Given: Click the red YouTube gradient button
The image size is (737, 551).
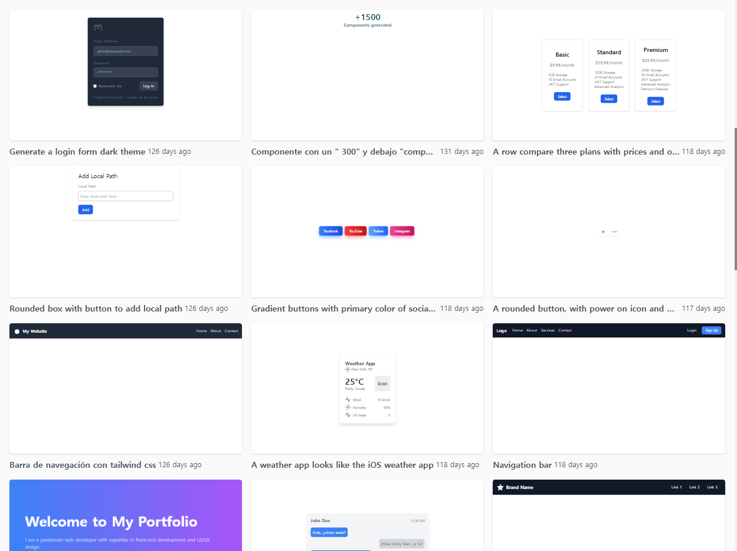Looking at the screenshot, I should tap(356, 231).
